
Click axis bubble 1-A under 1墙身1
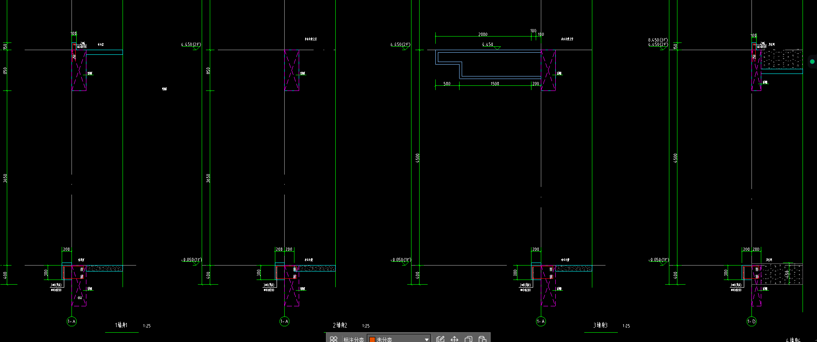71,322
